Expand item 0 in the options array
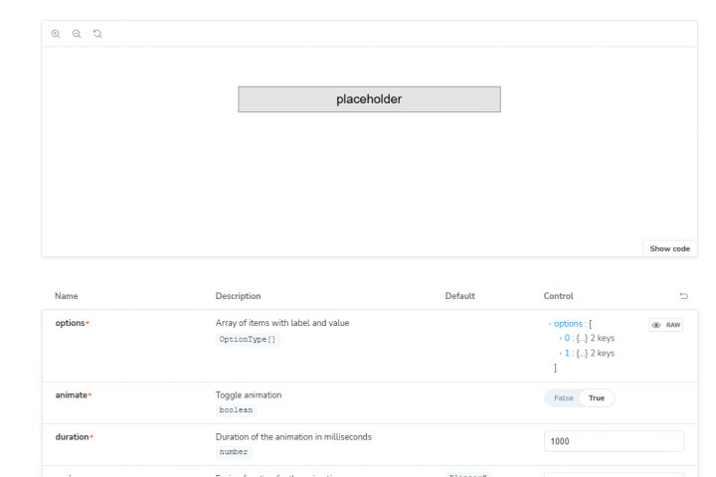 (x=560, y=338)
